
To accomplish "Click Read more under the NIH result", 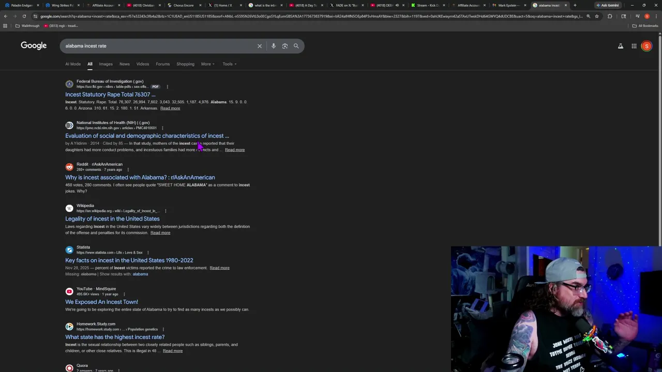I will coord(235,150).
